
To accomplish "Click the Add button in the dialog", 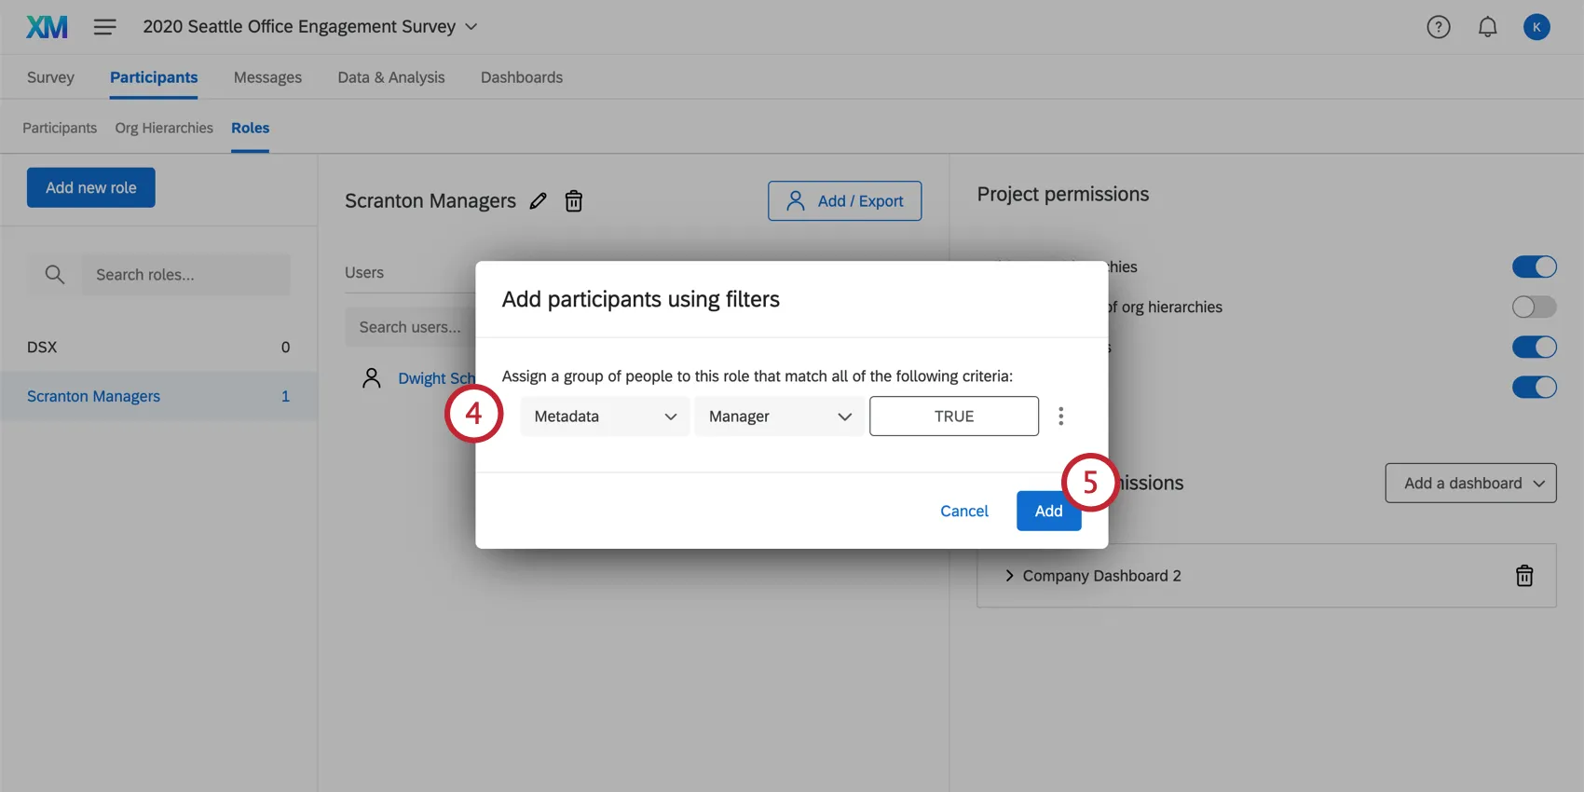I will pyautogui.click(x=1048, y=511).
